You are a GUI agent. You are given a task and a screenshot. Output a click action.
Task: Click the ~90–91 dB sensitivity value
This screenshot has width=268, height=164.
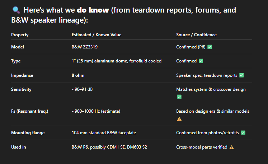(x=82, y=89)
